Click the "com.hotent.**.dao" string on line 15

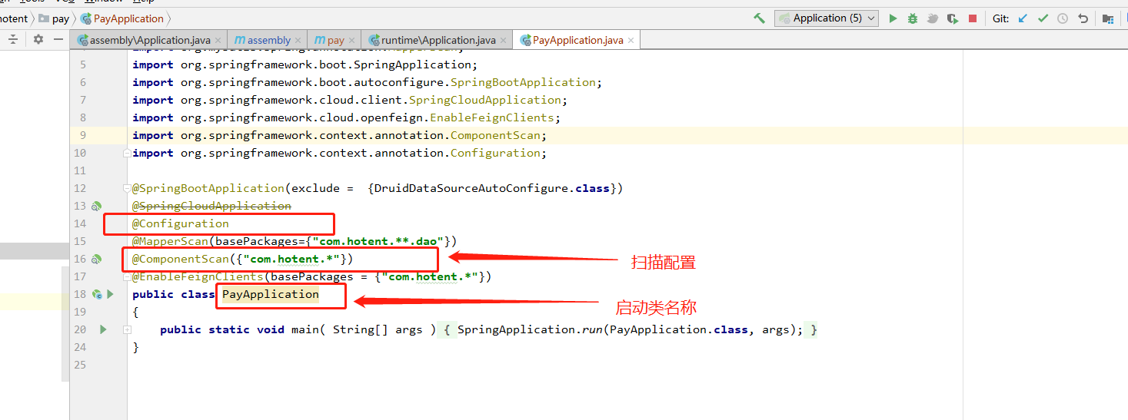pos(378,241)
